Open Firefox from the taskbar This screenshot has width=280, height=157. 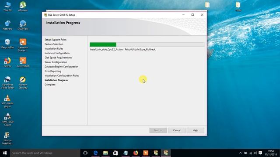(136, 153)
